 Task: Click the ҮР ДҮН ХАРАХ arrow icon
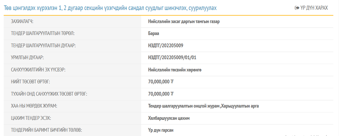point(297,8)
